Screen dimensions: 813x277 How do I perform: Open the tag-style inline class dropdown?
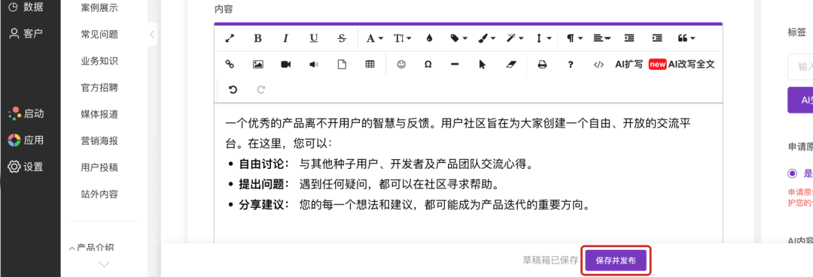[458, 38]
